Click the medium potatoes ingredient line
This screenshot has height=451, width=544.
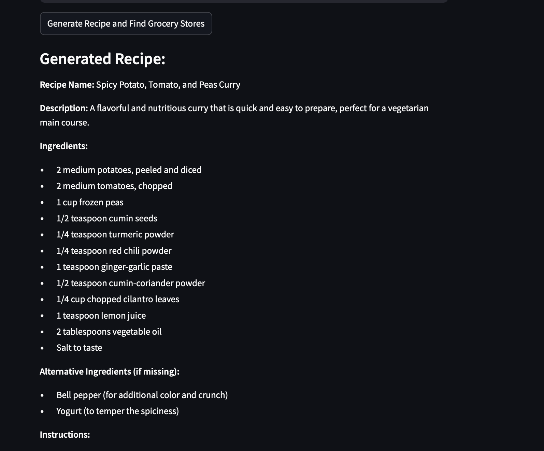click(x=129, y=170)
